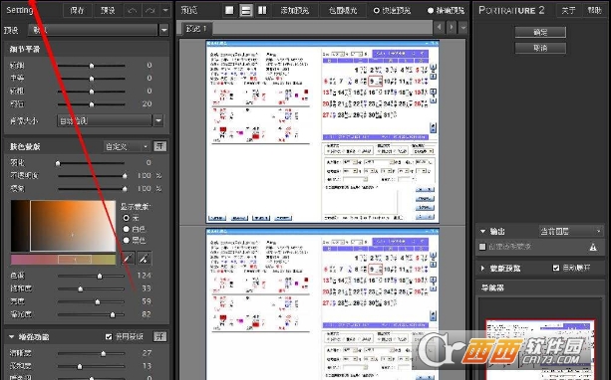Toggle the enhancements section 开 button
611x380 pixels.
tap(159, 336)
